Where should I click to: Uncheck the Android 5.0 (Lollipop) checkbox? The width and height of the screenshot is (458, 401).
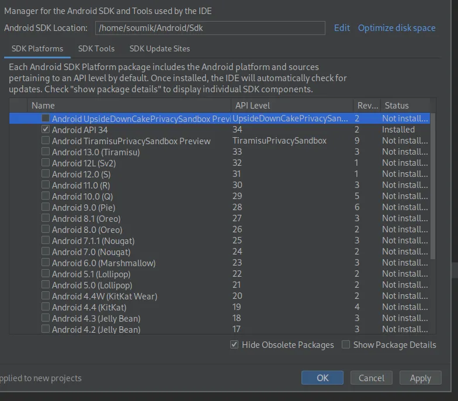click(46, 285)
